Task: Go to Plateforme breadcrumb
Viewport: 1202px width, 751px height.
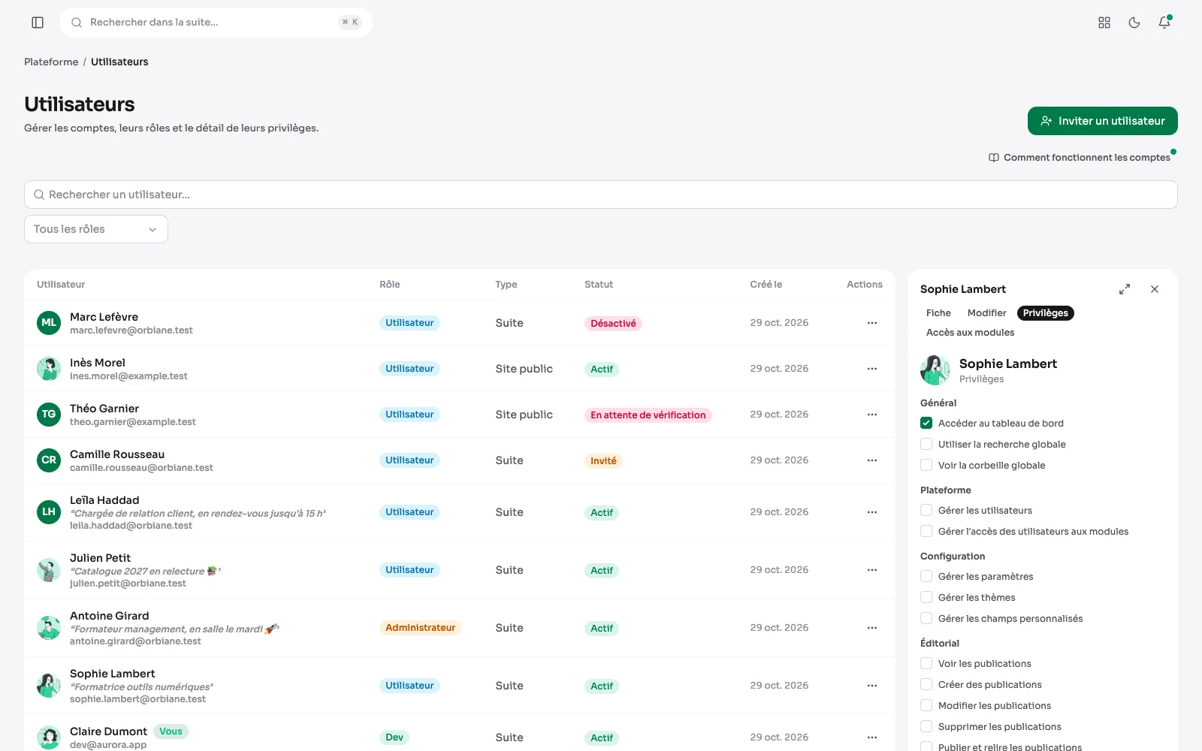Action: pyautogui.click(x=51, y=62)
